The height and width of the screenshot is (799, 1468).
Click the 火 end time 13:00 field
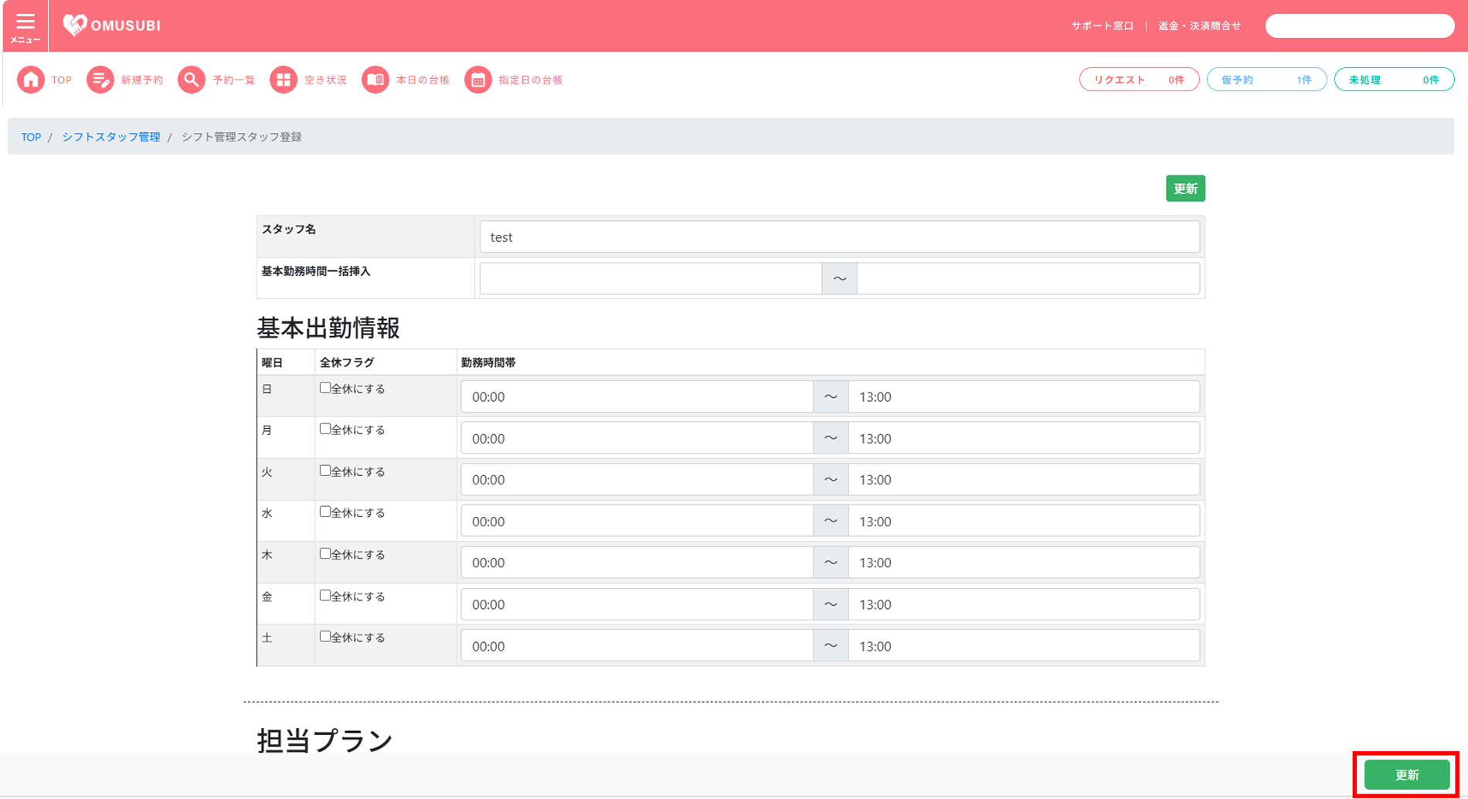tap(1024, 479)
